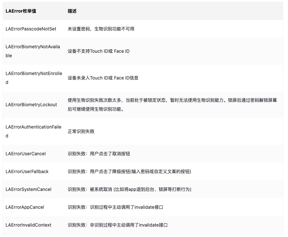Click description "设备未录入Touch ID或 Face ID信息"
This screenshot has width=288, height=237.
(103, 78)
